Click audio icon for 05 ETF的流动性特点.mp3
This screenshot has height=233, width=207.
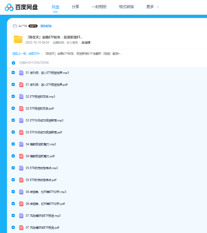[x=21, y=168]
